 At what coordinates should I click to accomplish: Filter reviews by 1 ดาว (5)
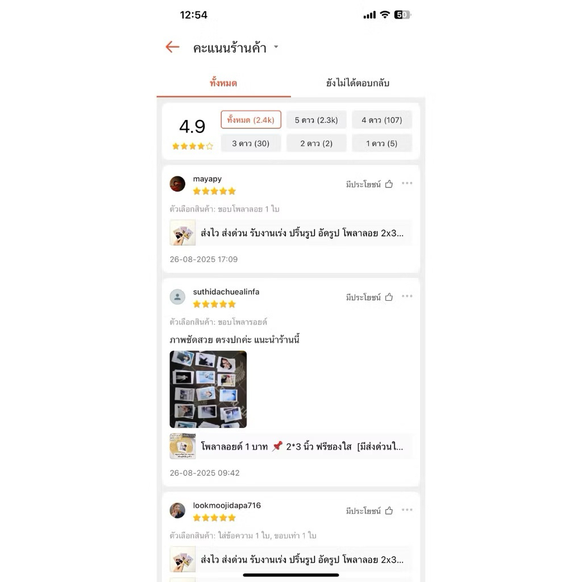coord(382,143)
